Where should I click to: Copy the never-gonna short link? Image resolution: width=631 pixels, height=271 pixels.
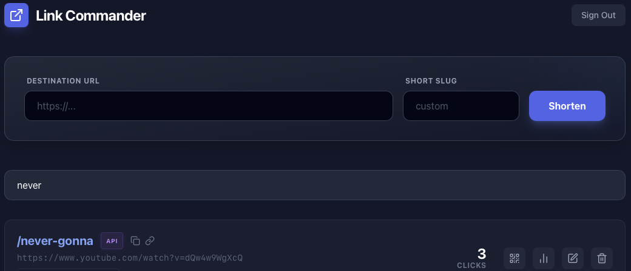point(136,241)
